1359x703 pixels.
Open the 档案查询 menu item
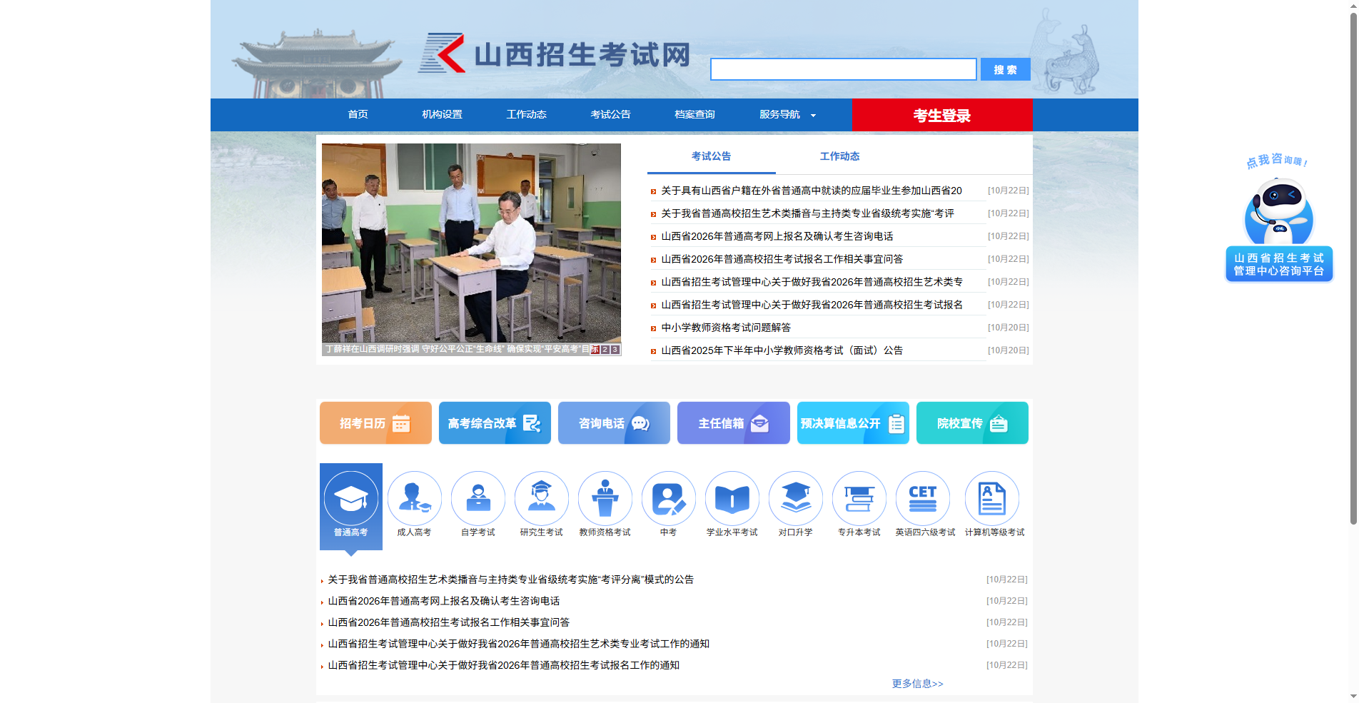tap(694, 114)
